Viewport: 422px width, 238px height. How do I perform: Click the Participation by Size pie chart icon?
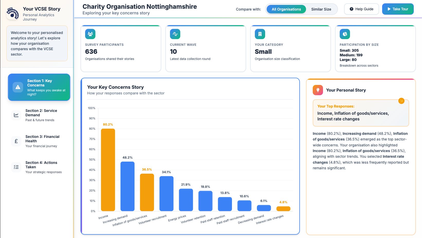click(x=345, y=34)
